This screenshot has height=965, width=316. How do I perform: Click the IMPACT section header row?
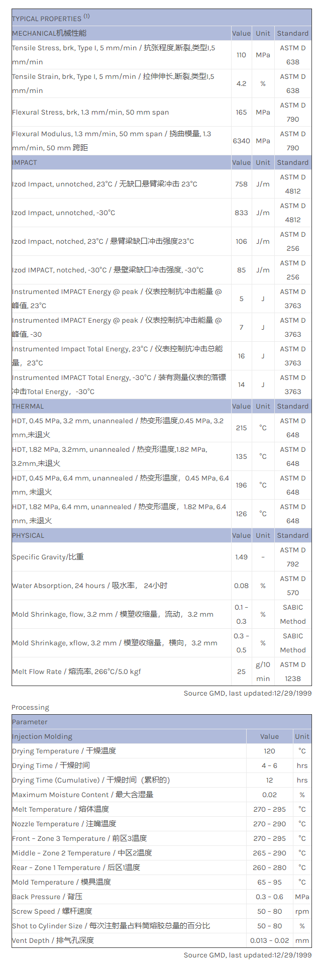pyautogui.click(x=25, y=162)
